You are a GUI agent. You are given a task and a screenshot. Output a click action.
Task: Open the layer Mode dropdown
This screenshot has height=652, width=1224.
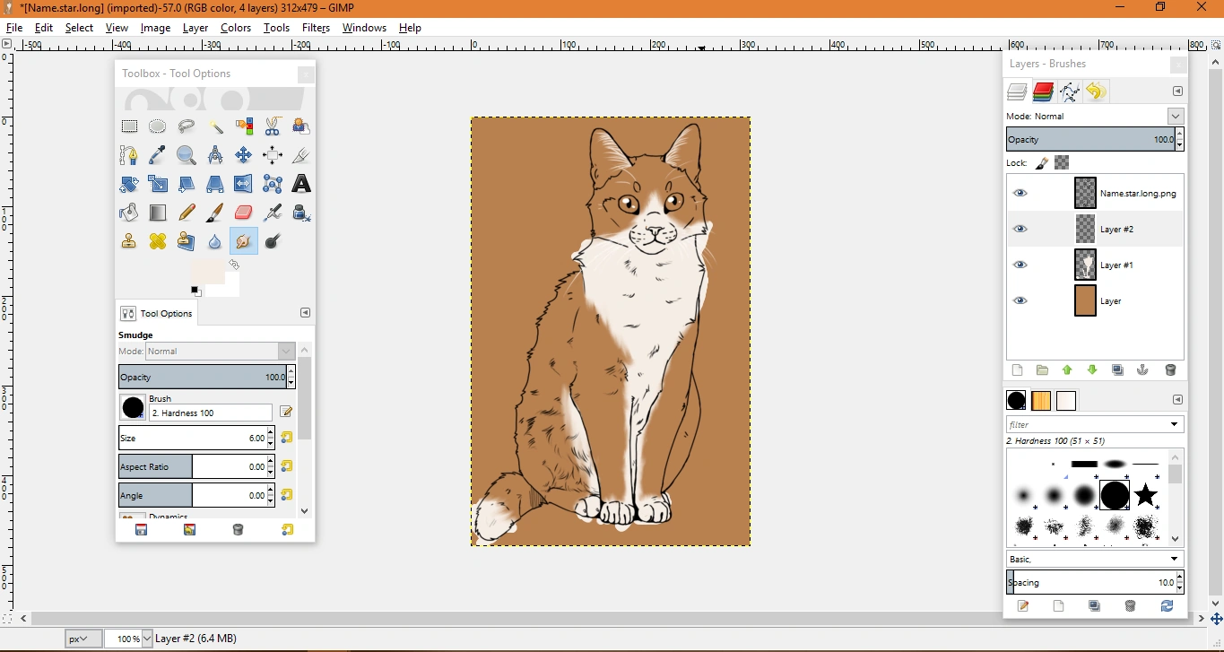[x=1175, y=117]
